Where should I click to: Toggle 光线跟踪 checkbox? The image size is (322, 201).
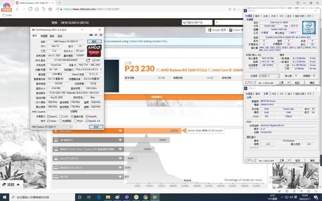(61, 121)
